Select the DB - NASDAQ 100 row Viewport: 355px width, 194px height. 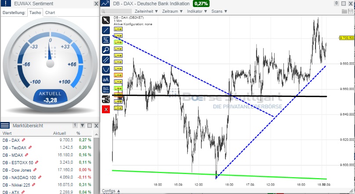(47, 177)
